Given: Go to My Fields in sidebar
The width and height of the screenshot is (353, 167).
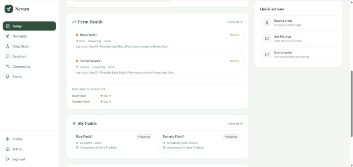Looking at the screenshot, I should click(x=29, y=36).
